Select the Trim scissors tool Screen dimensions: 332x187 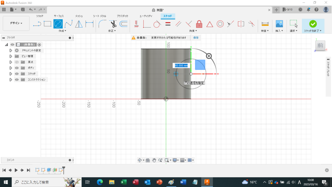point(113,24)
